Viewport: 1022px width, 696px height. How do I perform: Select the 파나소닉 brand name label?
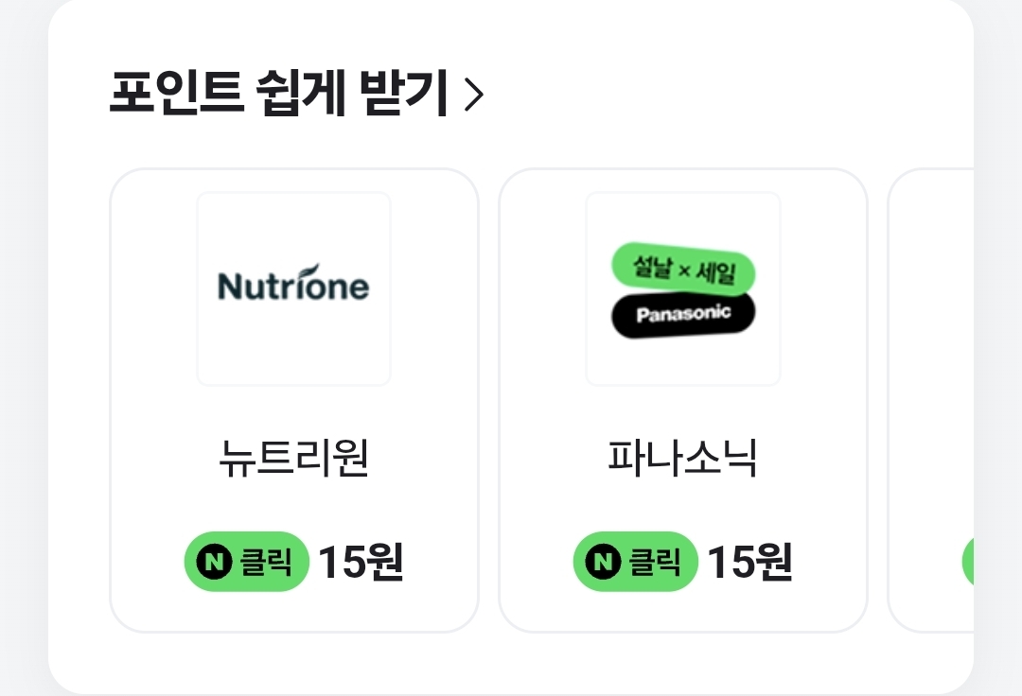tap(683, 459)
